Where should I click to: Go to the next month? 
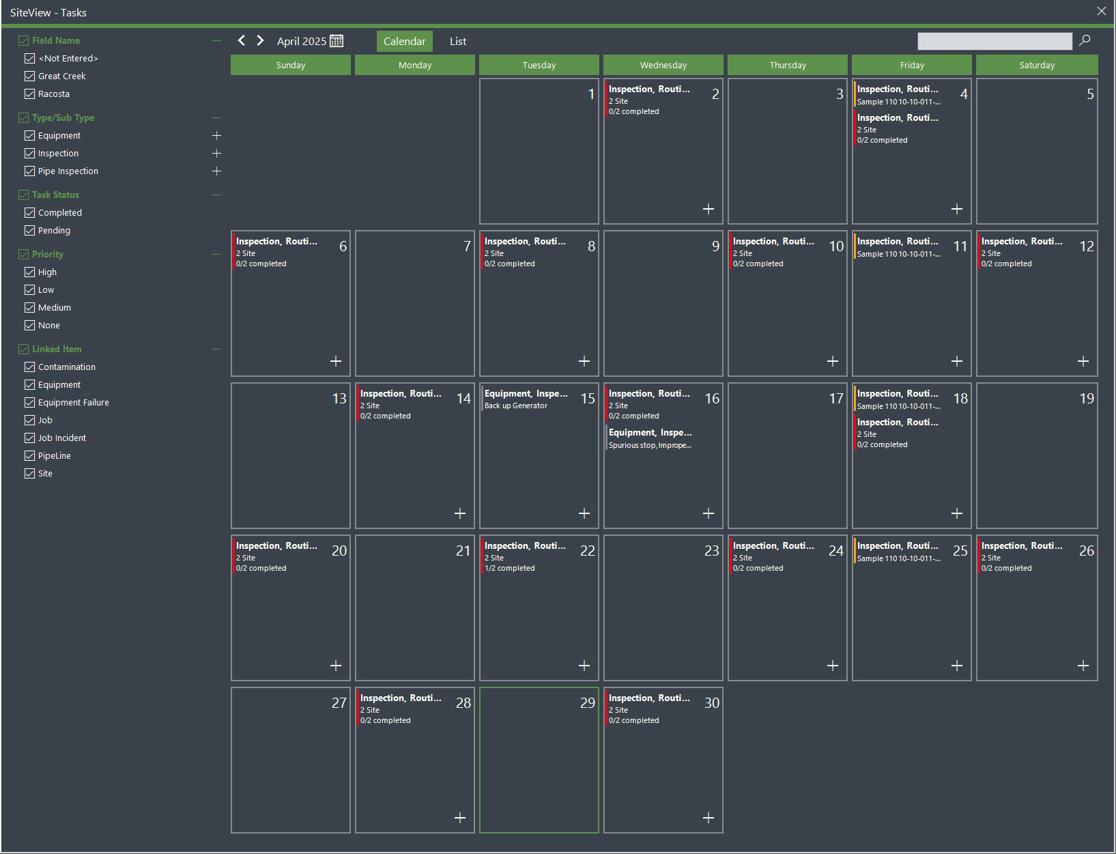260,40
